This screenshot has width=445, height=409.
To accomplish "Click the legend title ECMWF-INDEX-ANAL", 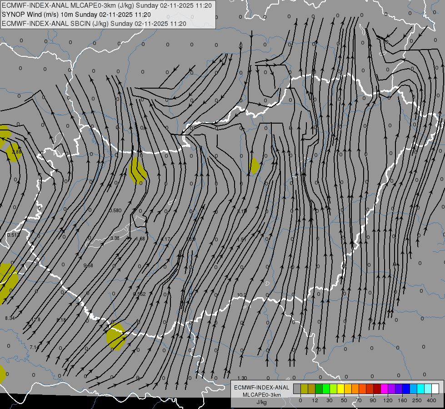I will pyautogui.click(x=261, y=388).
